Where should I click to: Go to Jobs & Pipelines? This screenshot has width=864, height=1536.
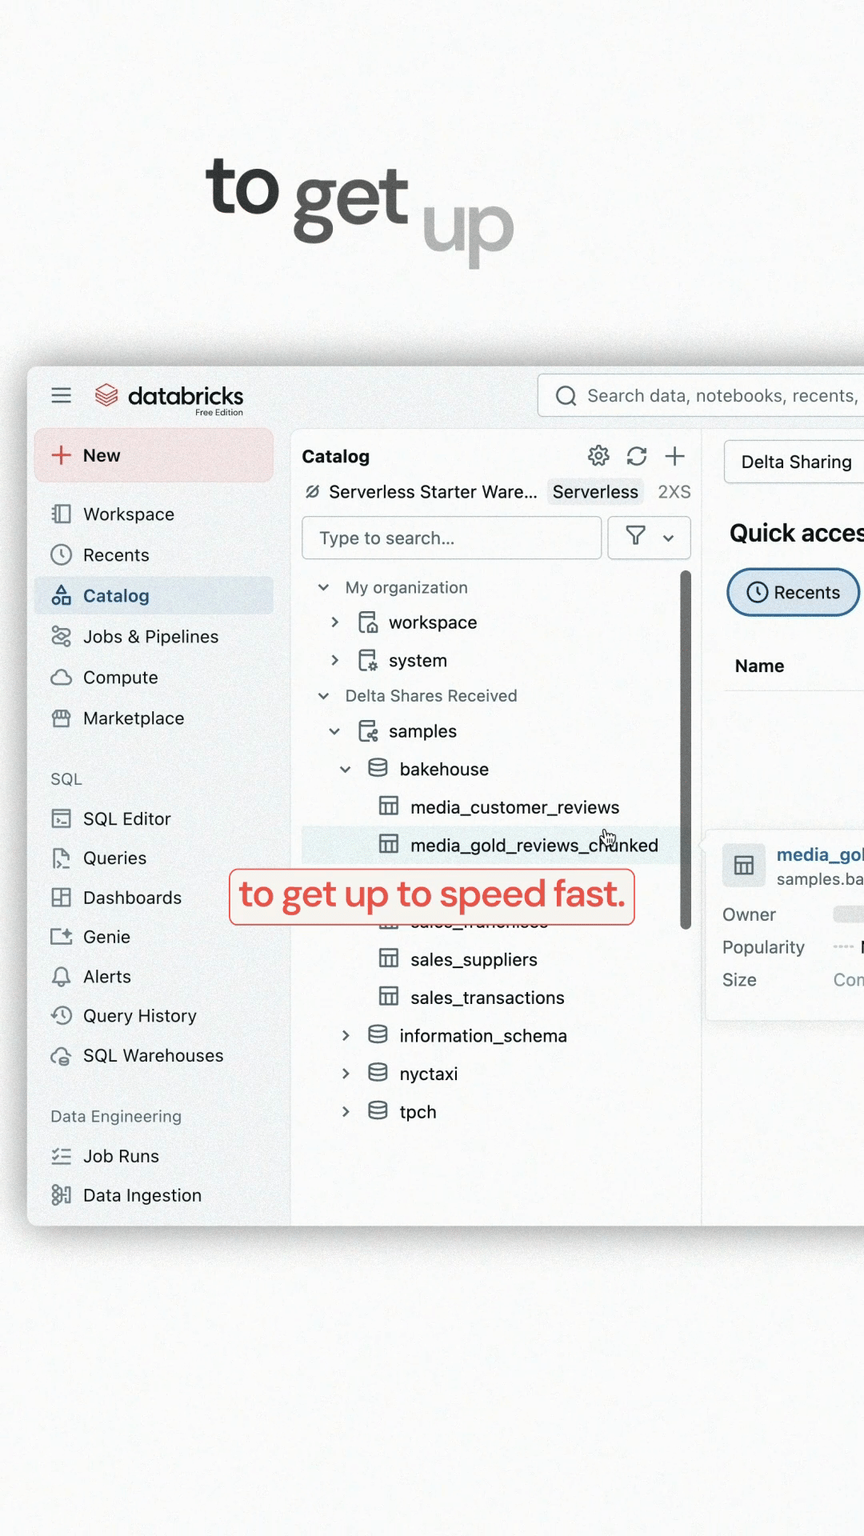pyautogui.click(x=150, y=637)
